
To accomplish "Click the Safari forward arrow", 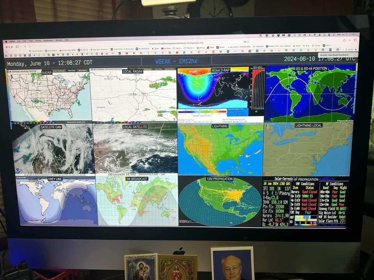I will click(29, 45).
